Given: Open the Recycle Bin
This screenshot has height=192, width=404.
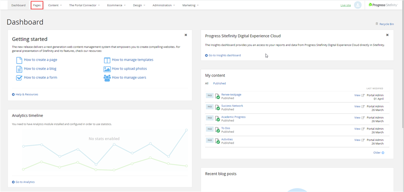Looking at the screenshot, I should click(x=386, y=24).
